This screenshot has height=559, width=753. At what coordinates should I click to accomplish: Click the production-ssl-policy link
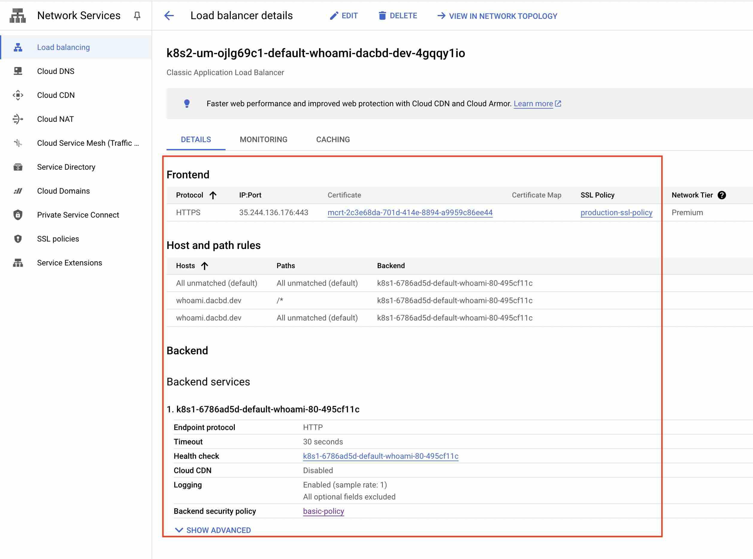(616, 212)
